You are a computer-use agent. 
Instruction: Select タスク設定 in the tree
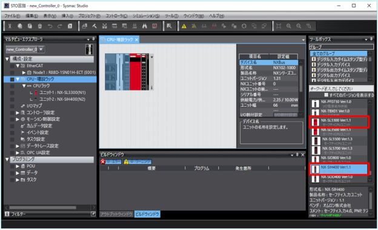point(35,139)
